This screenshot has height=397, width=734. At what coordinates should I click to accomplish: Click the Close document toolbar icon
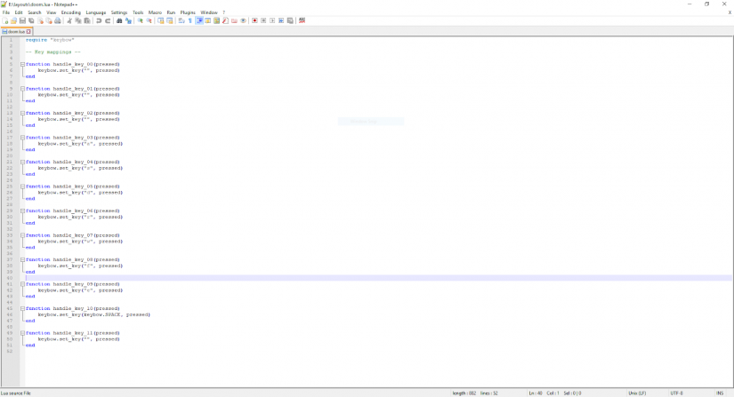[x=40, y=20]
